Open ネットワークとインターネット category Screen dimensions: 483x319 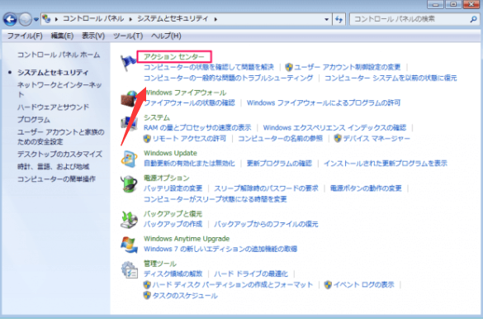coord(59,89)
